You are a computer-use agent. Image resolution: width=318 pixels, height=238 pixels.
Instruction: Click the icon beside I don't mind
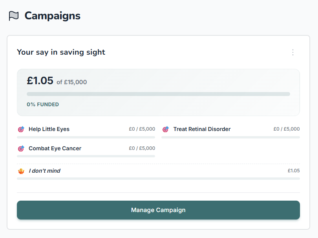(21, 171)
